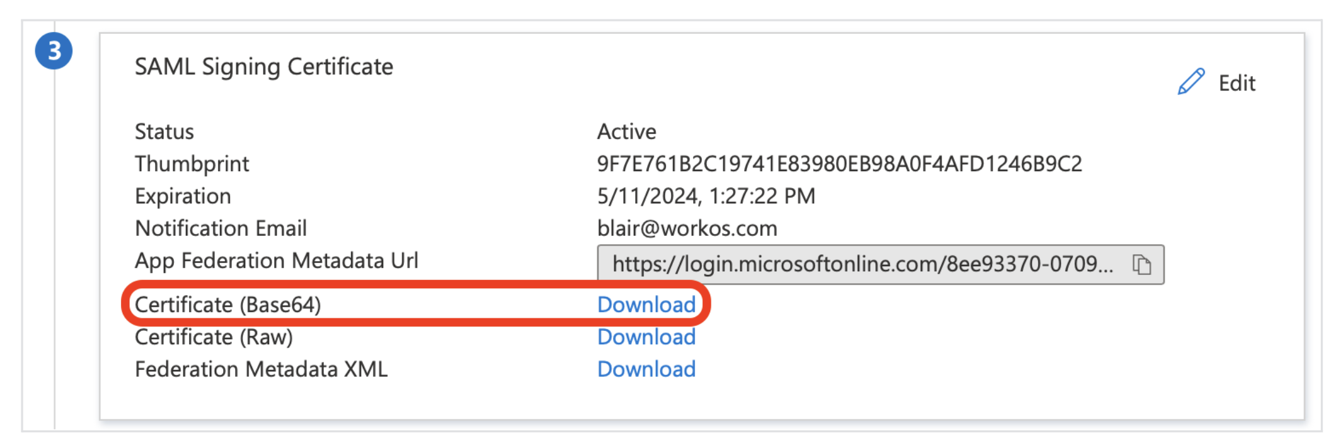This screenshot has height=448, width=1341.
Task: Click the Federation Metadata XML label
Action: tap(261, 369)
